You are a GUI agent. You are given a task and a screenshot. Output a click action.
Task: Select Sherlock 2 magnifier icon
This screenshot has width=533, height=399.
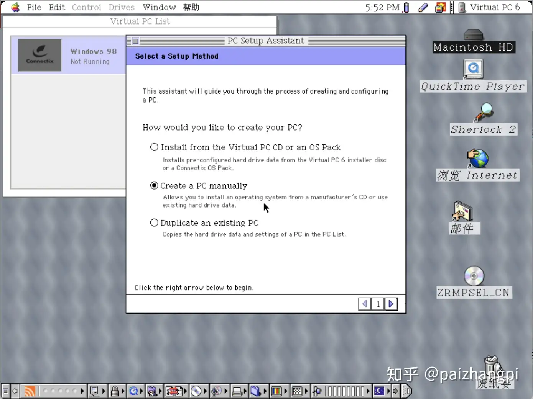click(x=483, y=112)
